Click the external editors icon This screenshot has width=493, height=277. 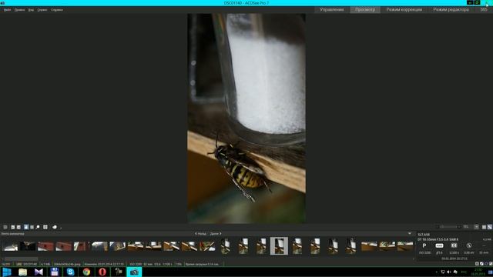55,227
